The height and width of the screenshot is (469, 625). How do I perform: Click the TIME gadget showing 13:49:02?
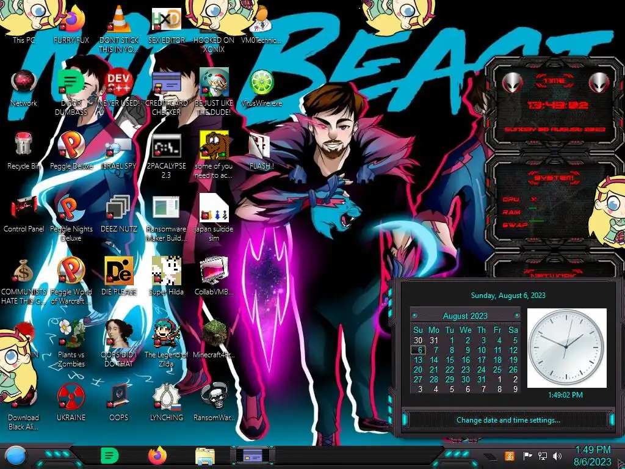pos(553,104)
